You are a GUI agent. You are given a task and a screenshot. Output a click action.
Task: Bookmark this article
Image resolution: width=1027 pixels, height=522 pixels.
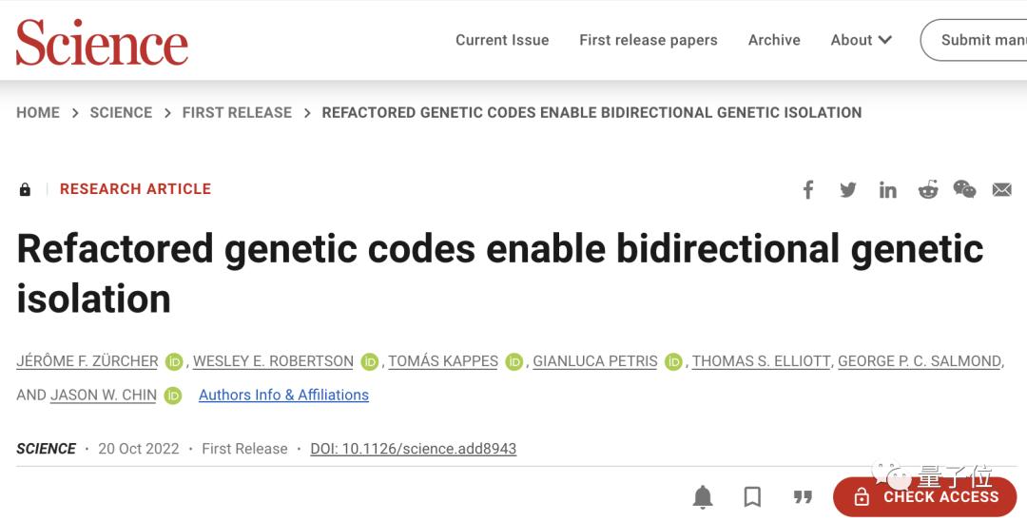pos(752,496)
